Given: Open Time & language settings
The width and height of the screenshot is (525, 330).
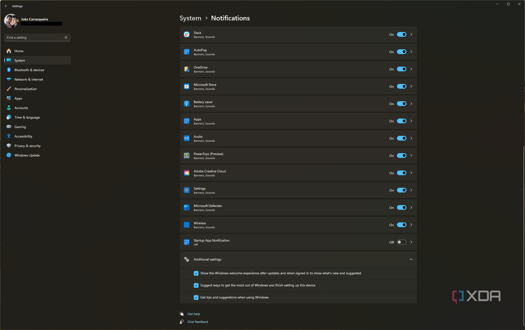Looking at the screenshot, I should pyautogui.click(x=37, y=117).
